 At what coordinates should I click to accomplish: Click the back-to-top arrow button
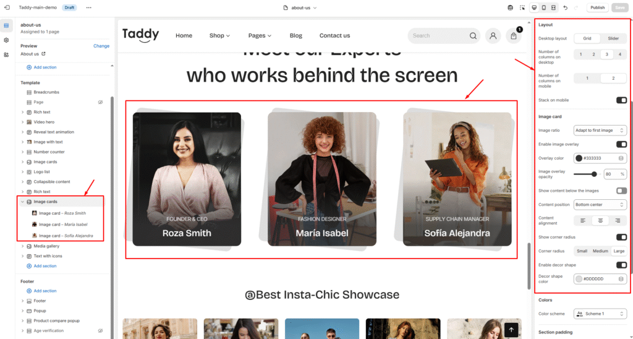click(x=511, y=330)
